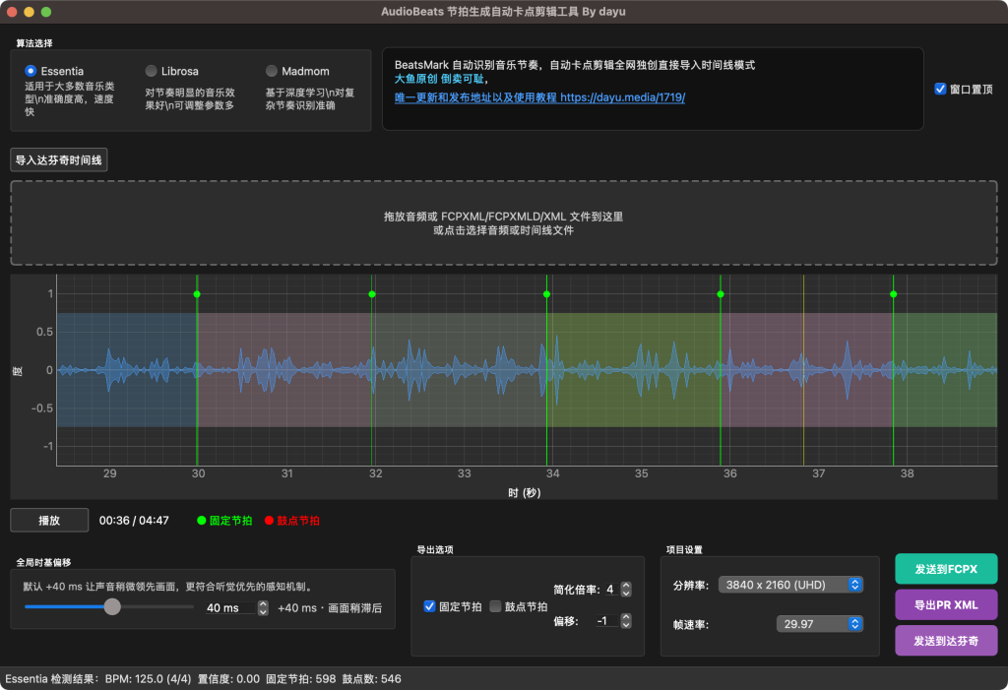Click the audio file drop zone area
This screenshot has height=690, width=1008.
coord(503,222)
